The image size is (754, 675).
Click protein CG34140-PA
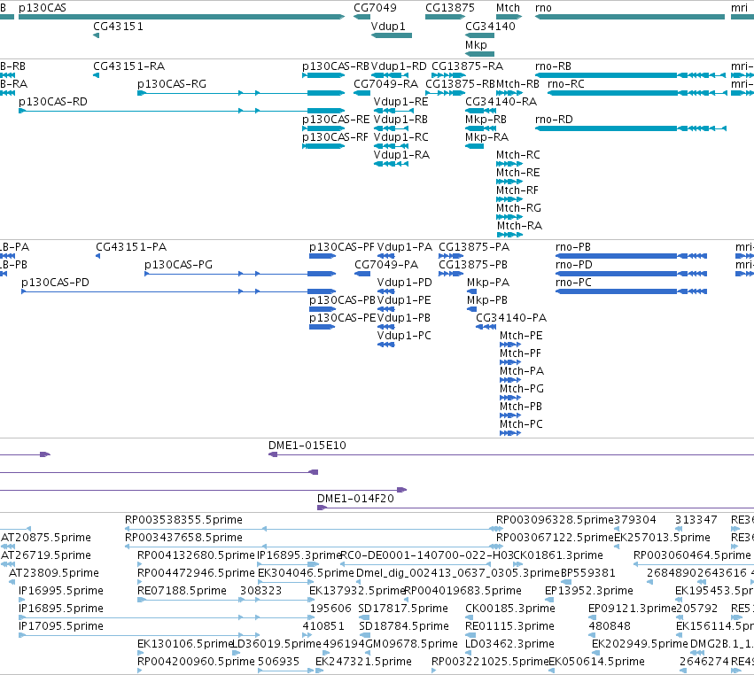[511, 318]
